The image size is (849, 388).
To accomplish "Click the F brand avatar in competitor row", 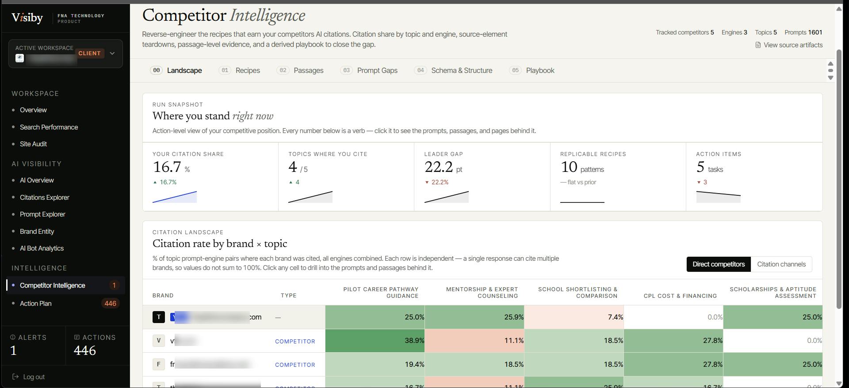I will click(159, 364).
